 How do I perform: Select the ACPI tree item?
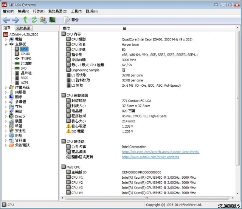click(24, 83)
